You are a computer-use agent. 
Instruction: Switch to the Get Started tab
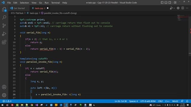19,8
